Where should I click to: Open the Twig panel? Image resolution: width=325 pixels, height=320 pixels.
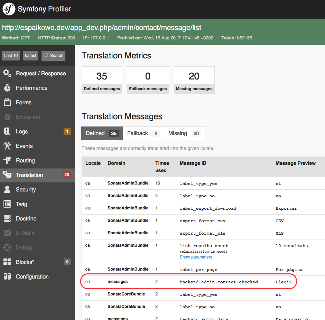coord(37,204)
